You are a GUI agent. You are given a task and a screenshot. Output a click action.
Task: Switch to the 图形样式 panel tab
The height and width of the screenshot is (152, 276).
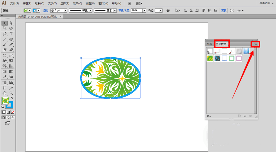(221, 44)
